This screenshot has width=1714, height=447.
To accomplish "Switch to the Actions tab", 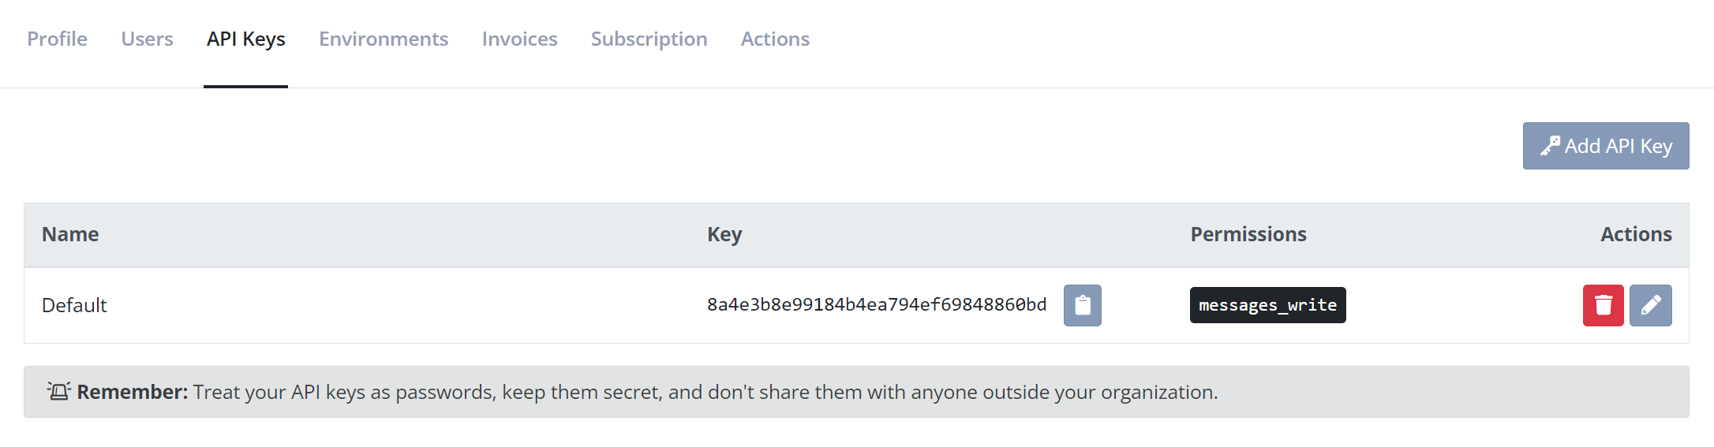I will tap(775, 39).
